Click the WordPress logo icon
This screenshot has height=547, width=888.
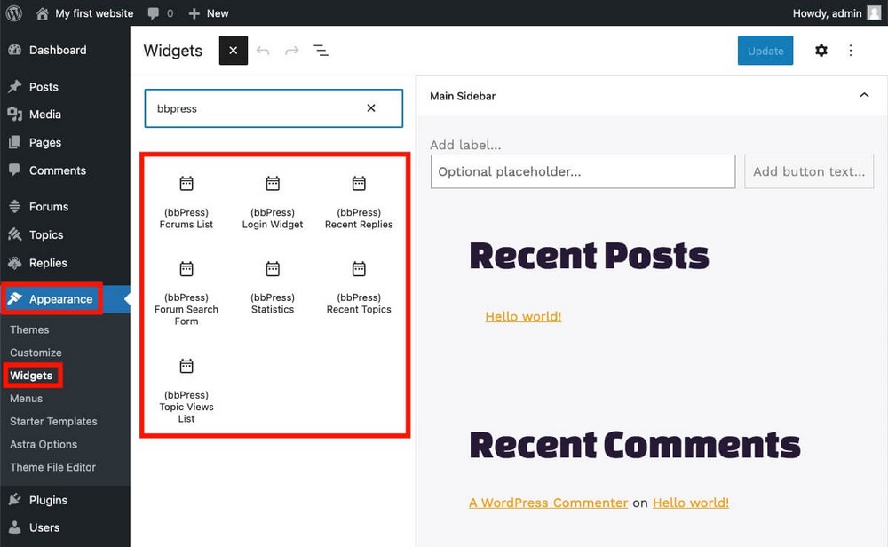click(13, 13)
